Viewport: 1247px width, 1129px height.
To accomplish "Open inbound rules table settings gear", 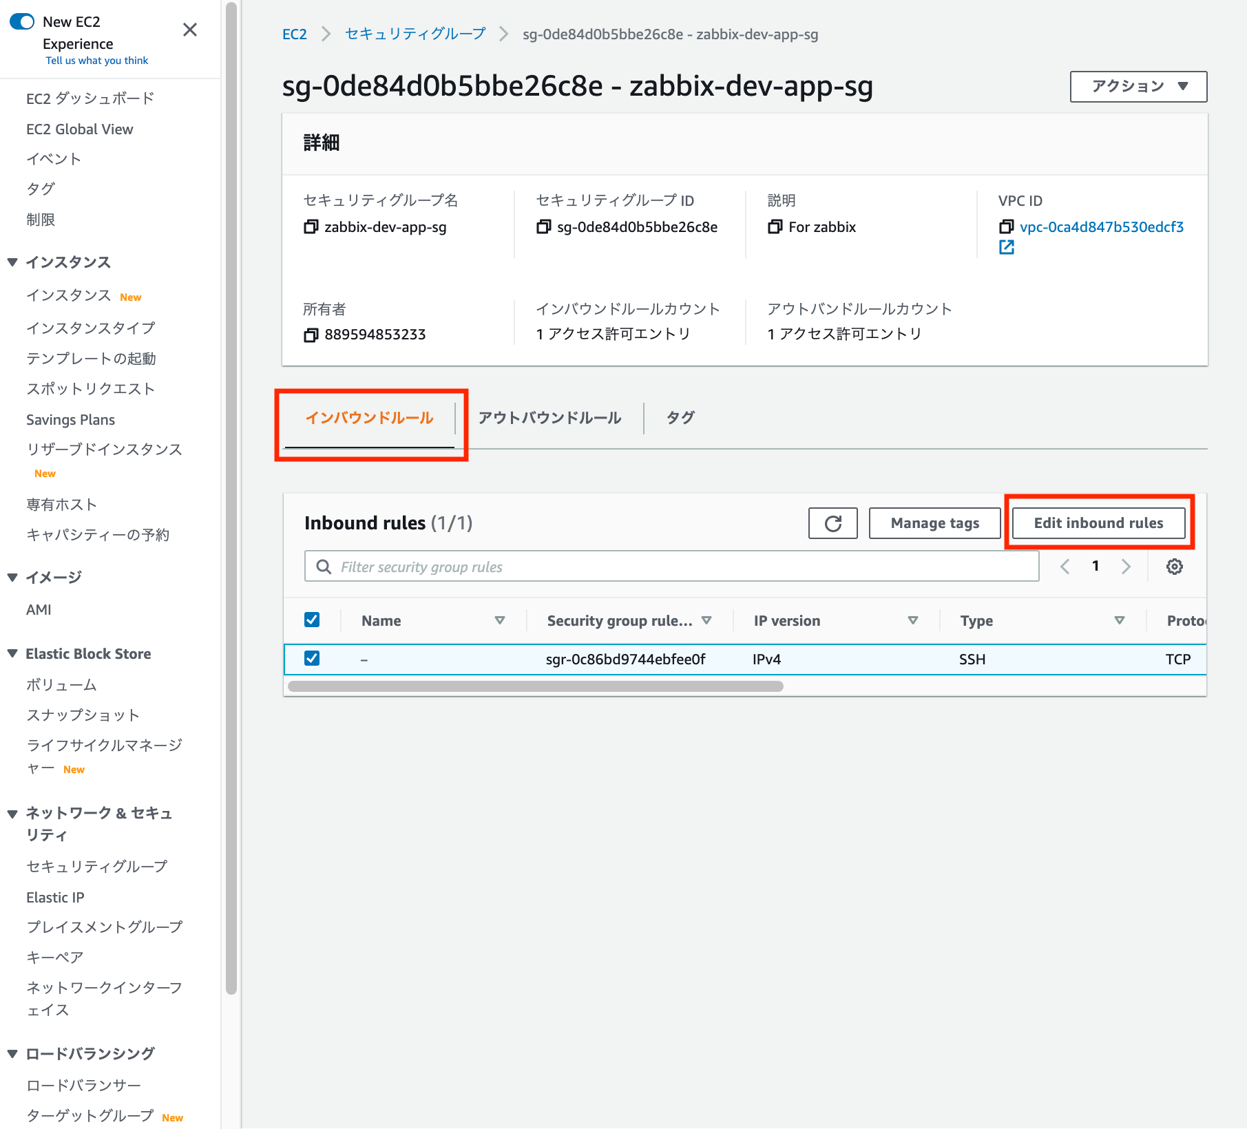I will tap(1175, 567).
